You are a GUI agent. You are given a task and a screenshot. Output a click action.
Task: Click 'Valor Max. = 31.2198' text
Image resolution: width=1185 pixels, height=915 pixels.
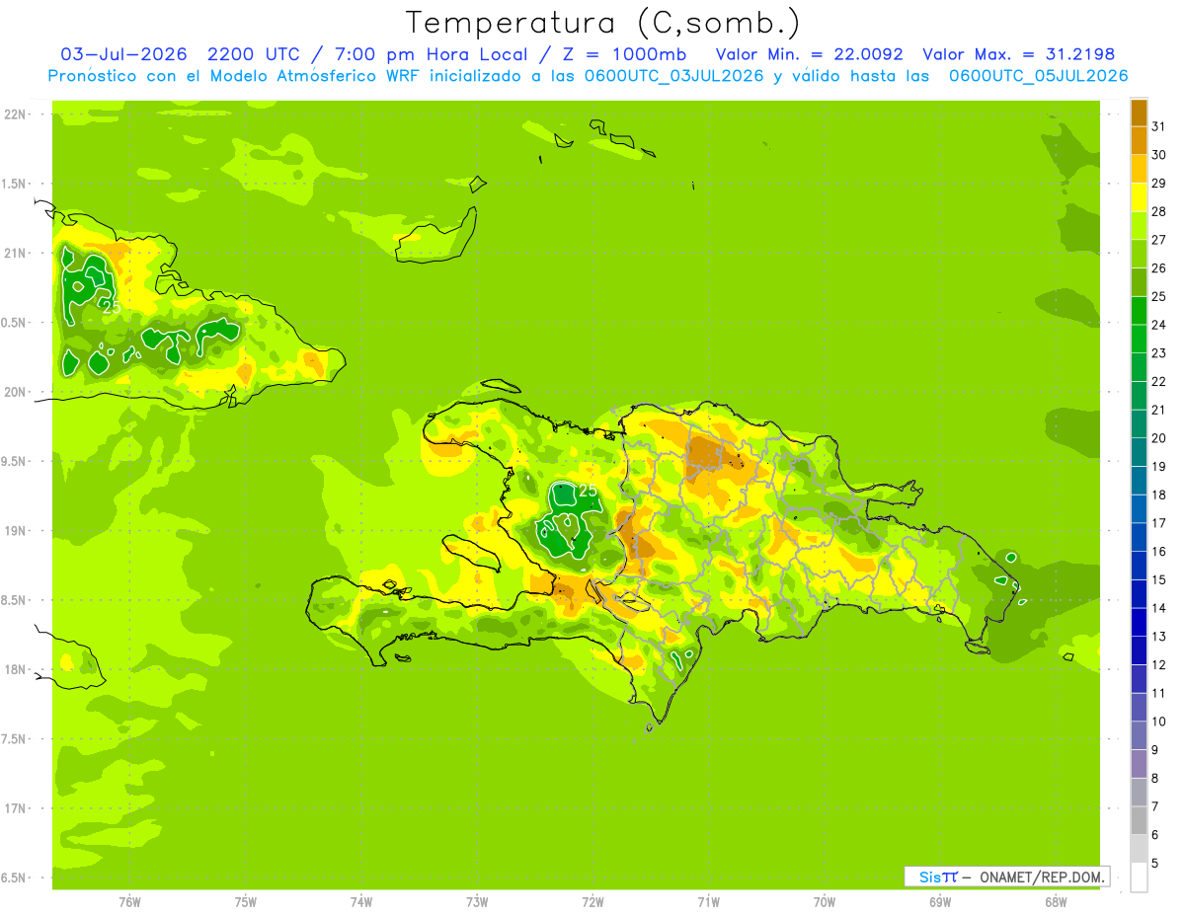point(1017,54)
